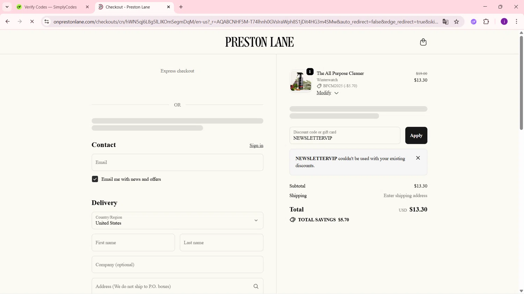Close the Verify Codes SimplyCodes tab
This screenshot has height=294, width=524.
tap(87, 7)
